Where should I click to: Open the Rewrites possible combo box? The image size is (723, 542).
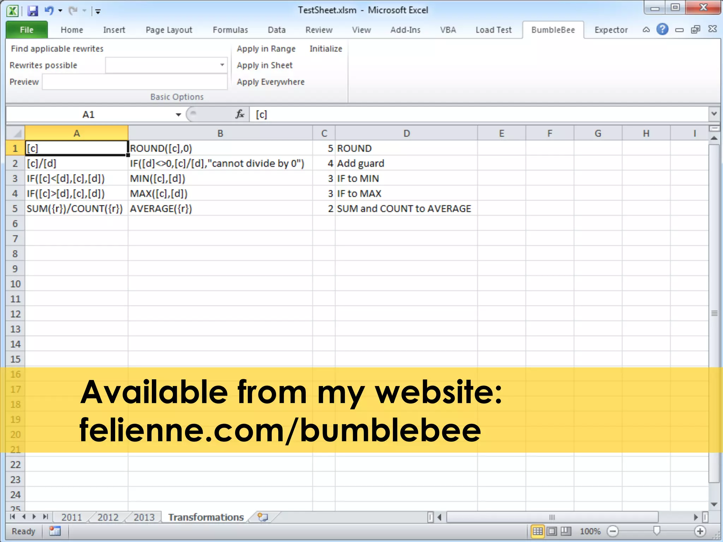pos(166,65)
